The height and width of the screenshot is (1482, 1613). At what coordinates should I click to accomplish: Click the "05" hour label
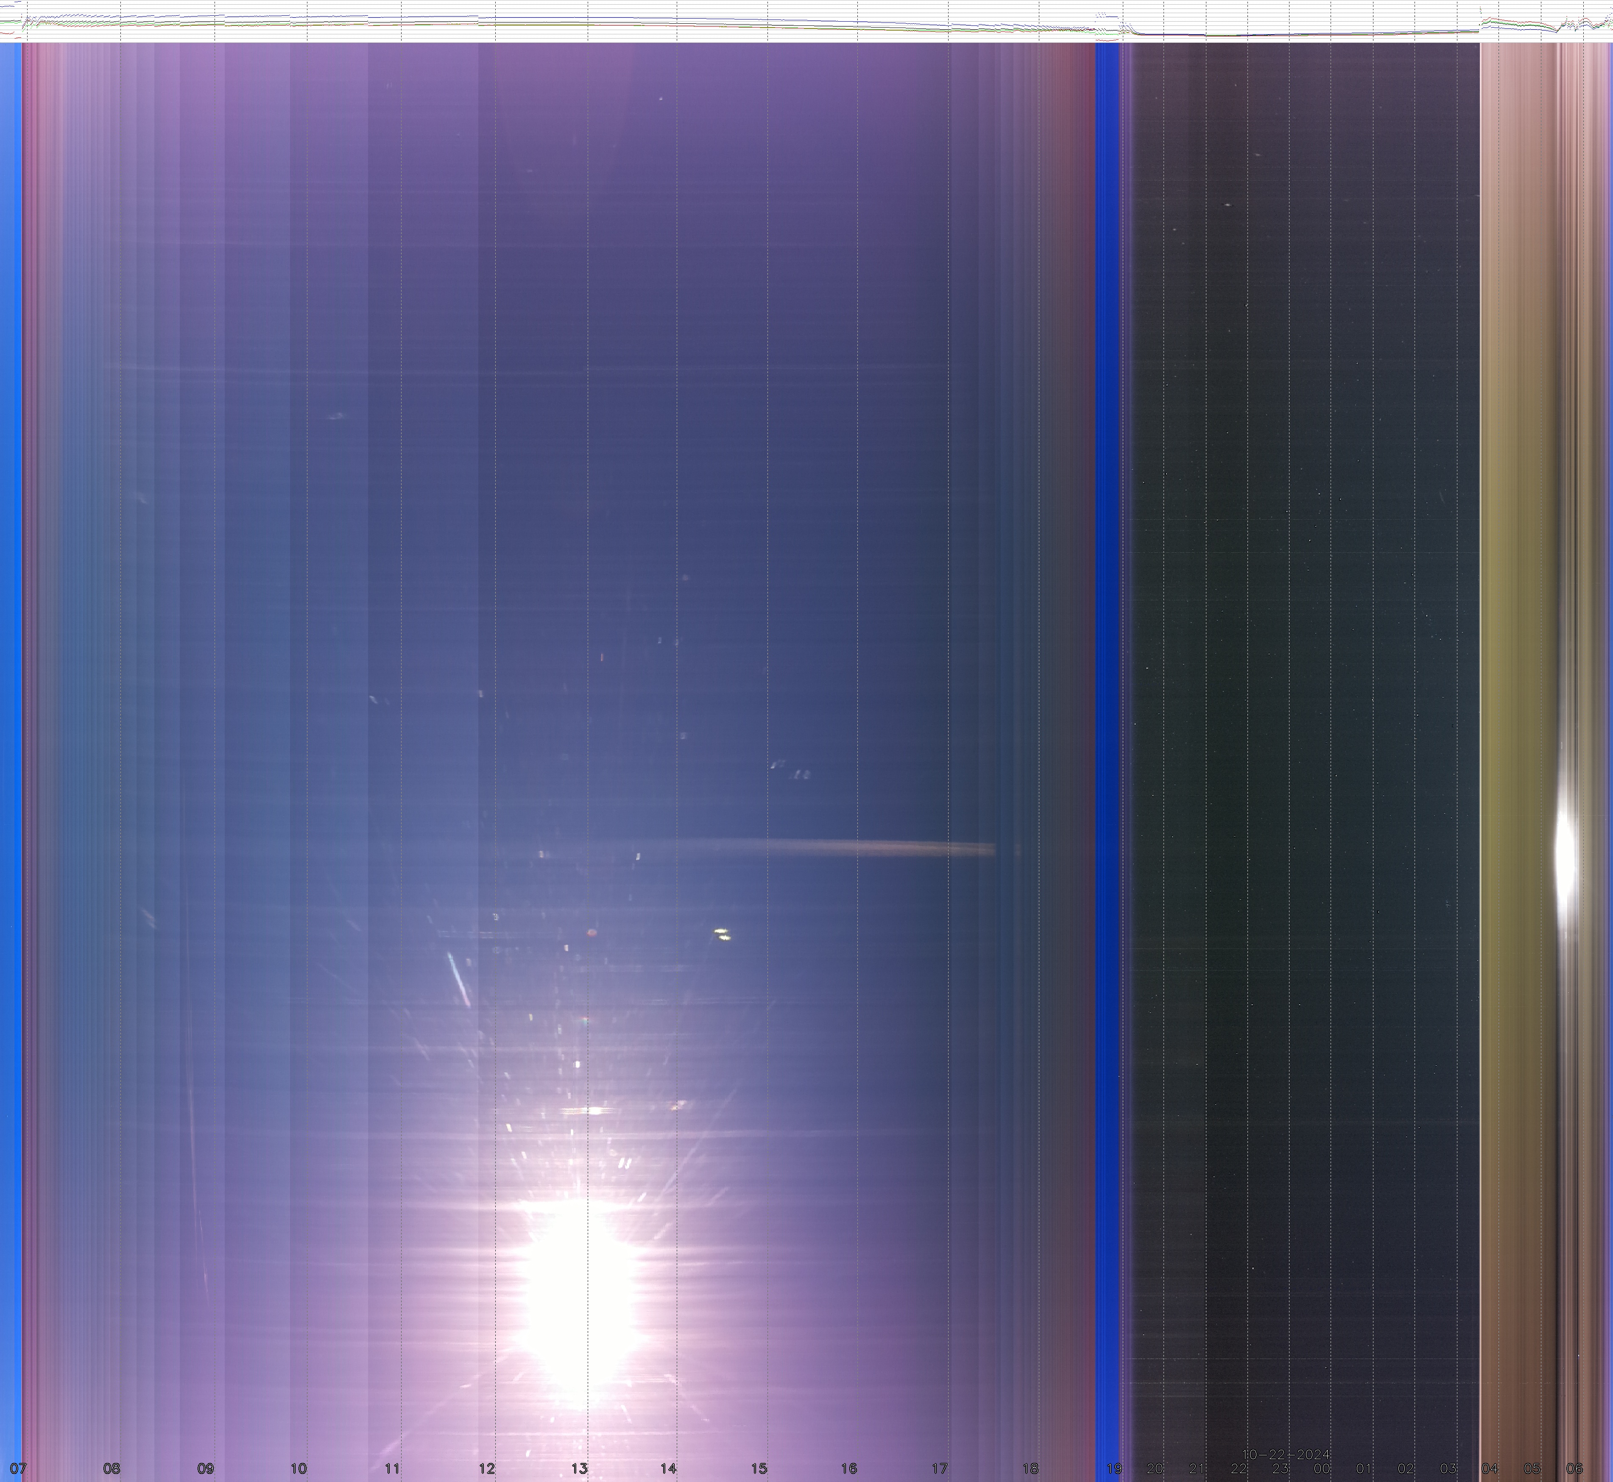tap(1532, 1469)
